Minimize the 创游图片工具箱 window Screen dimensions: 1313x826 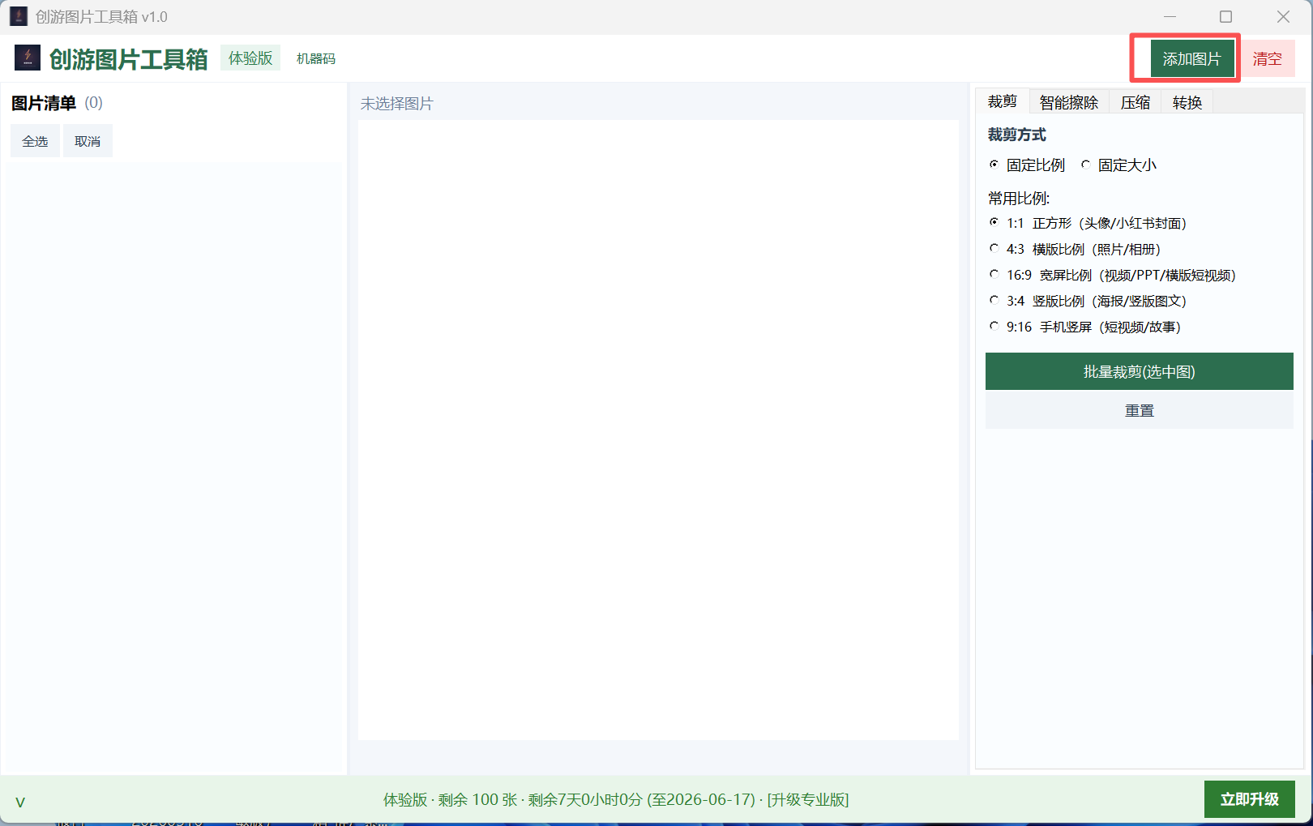1170,16
